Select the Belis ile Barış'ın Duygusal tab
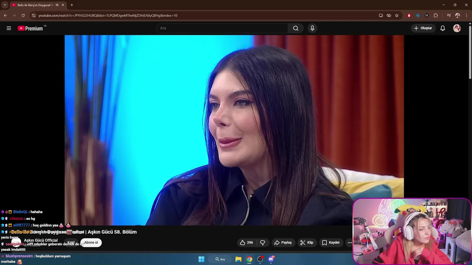The image size is (472, 265). (x=35, y=5)
